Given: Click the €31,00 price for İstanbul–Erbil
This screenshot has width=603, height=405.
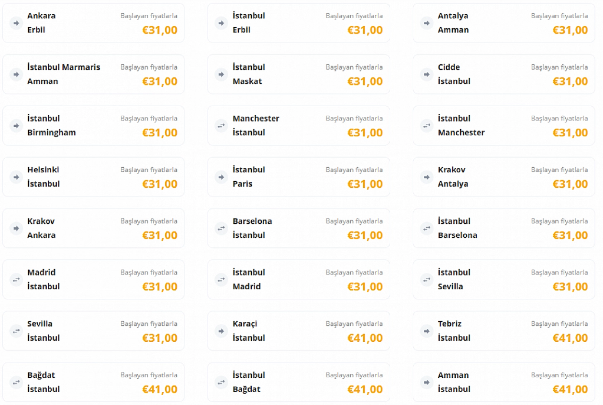Looking at the screenshot, I should pyautogui.click(x=365, y=30).
